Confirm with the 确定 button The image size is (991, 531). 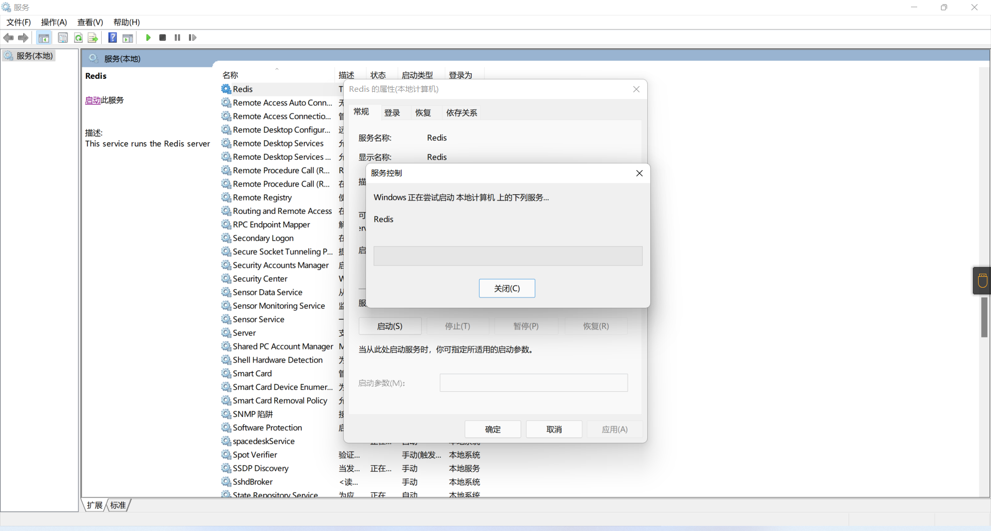pos(493,429)
